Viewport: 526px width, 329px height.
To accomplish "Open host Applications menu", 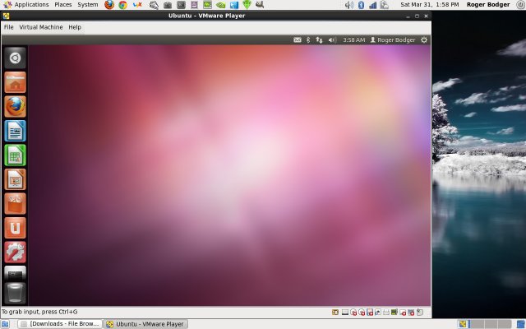I will 26,5.
